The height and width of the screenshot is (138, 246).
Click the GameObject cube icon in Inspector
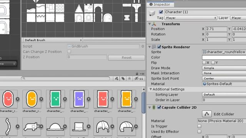pos(152,13)
